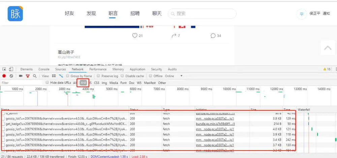
Task: Switch to the Security tab
Action: click(x=156, y=69)
